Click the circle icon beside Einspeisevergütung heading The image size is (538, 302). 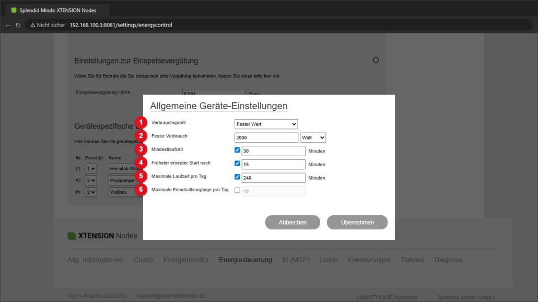point(376,60)
